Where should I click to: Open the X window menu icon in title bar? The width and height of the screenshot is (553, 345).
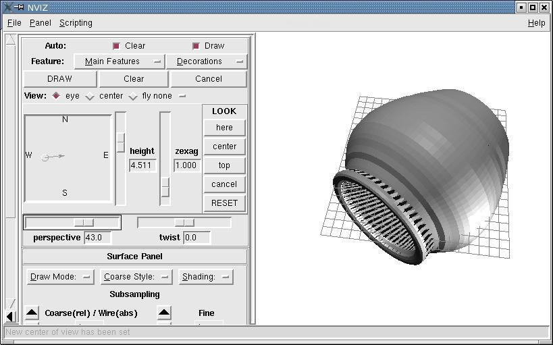pyautogui.click(x=7, y=7)
